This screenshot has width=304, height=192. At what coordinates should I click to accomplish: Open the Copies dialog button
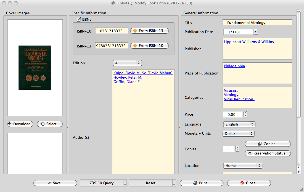(268, 144)
